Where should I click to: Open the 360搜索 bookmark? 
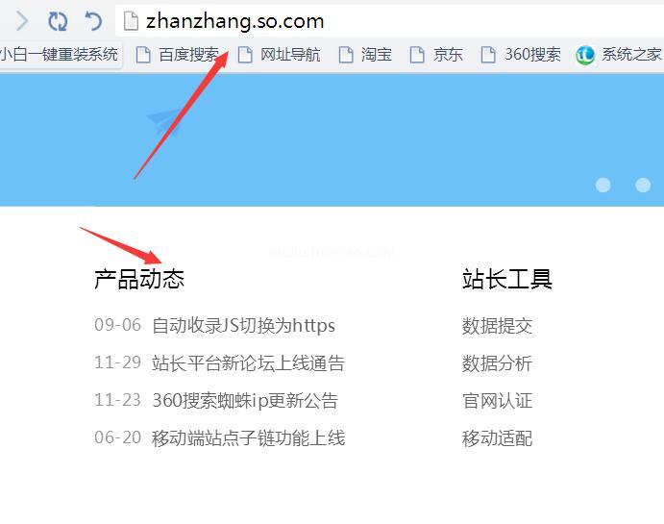[x=521, y=55]
